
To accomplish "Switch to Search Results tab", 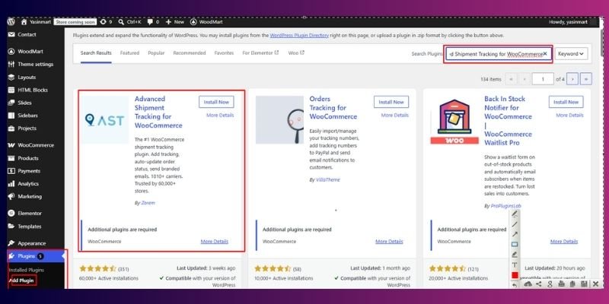I will [x=96, y=53].
